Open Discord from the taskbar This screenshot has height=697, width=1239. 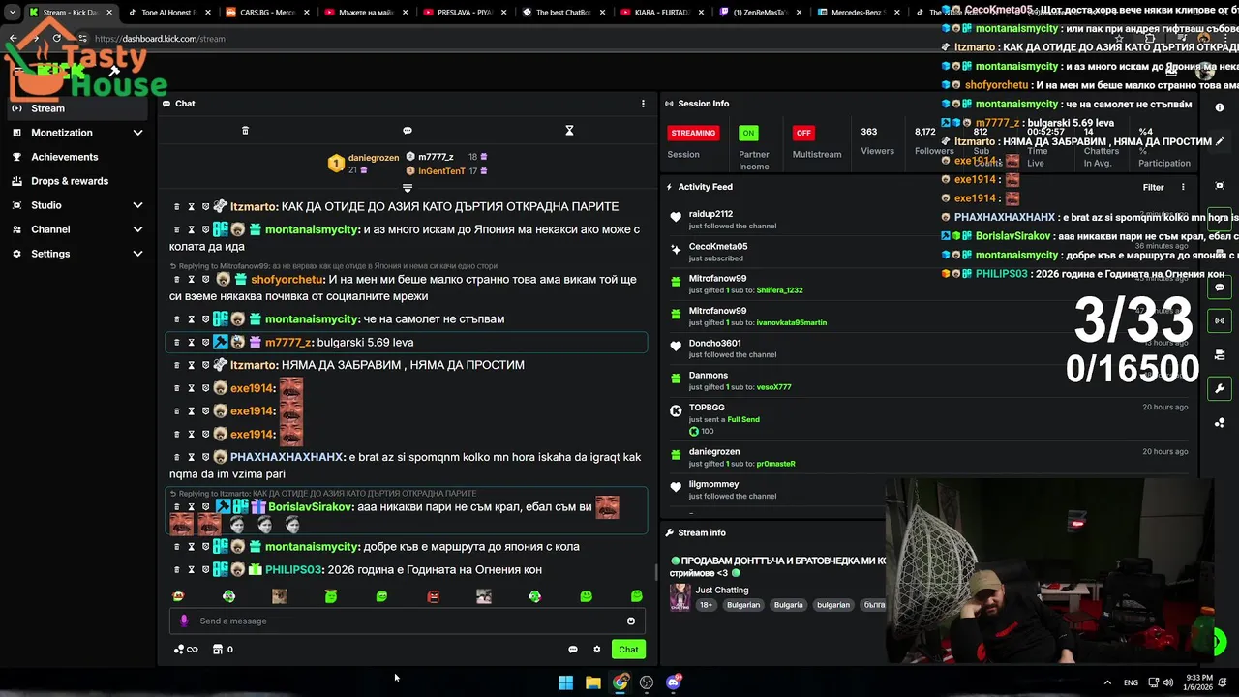pyautogui.click(x=674, y=682)
